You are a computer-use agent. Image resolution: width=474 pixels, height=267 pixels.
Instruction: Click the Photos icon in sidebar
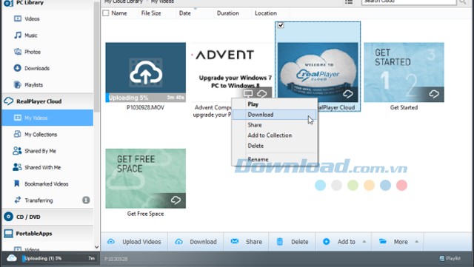click(18, 52)
